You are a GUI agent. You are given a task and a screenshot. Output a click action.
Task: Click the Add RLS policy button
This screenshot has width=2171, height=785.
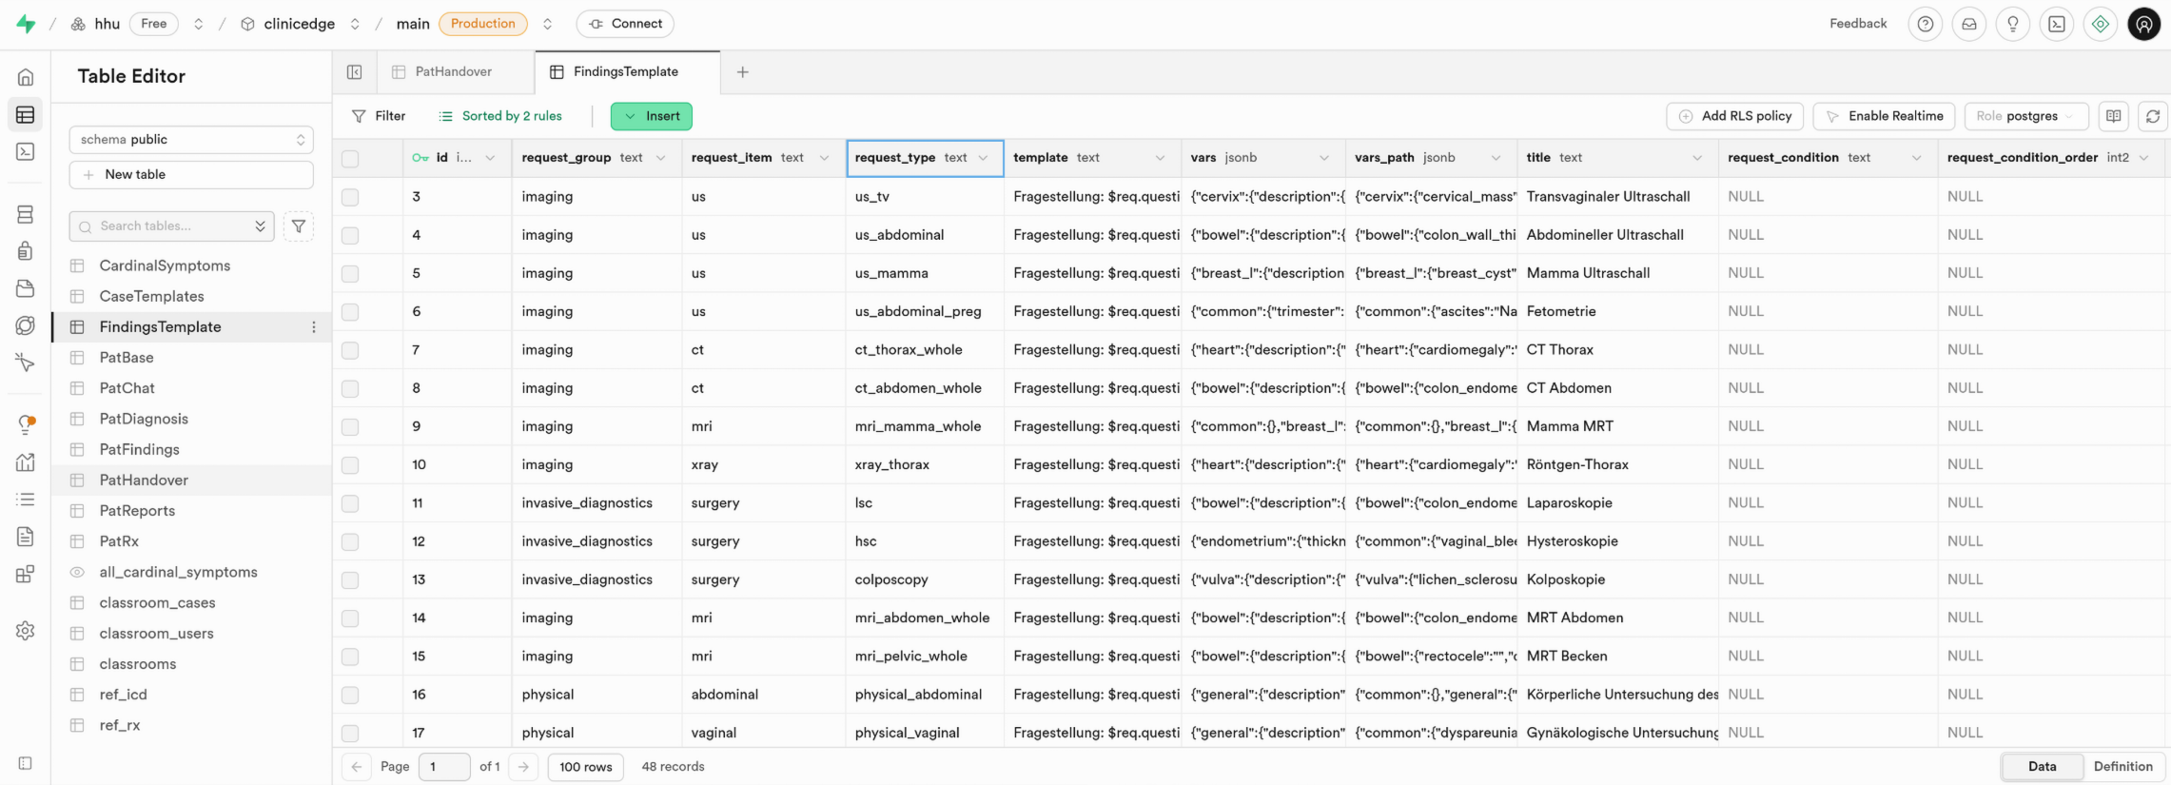click(x=1735, y=116)
